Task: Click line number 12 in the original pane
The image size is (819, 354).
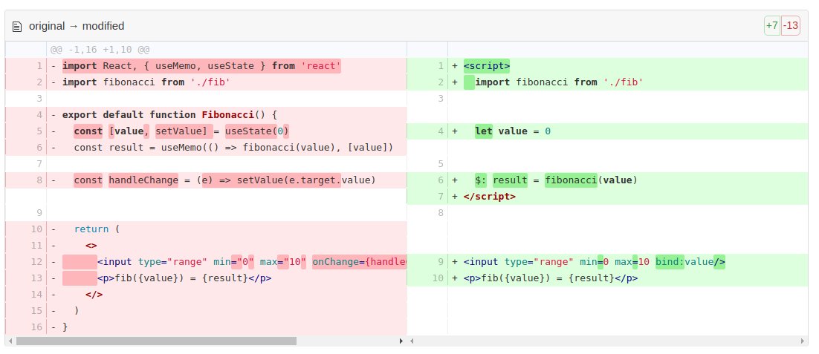Action: coord(34,262)
